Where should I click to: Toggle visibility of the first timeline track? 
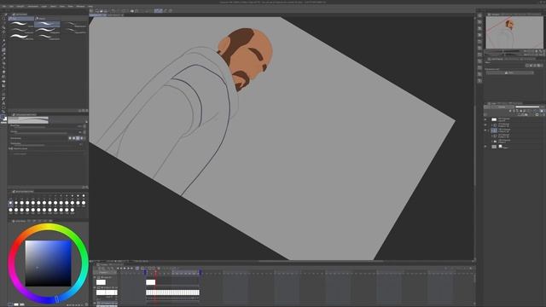click(95, 277)
